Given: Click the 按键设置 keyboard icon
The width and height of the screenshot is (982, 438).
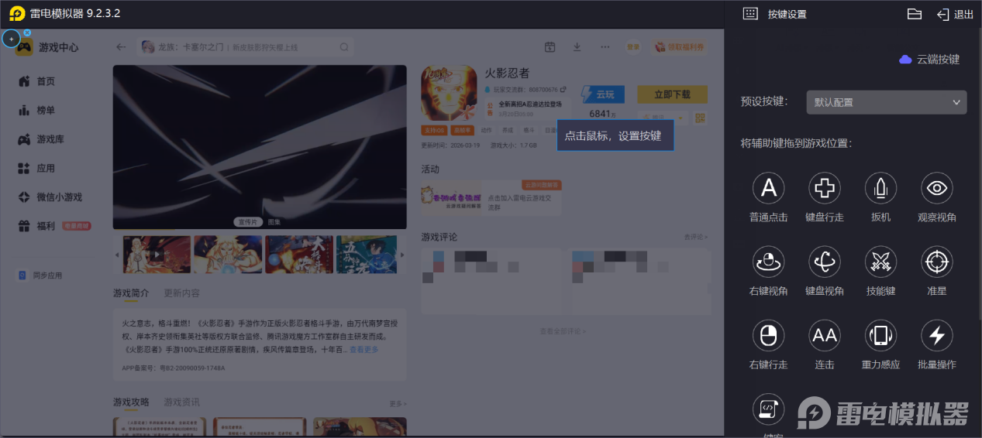Looking at the screenshot, I should (x=749, y=14).
